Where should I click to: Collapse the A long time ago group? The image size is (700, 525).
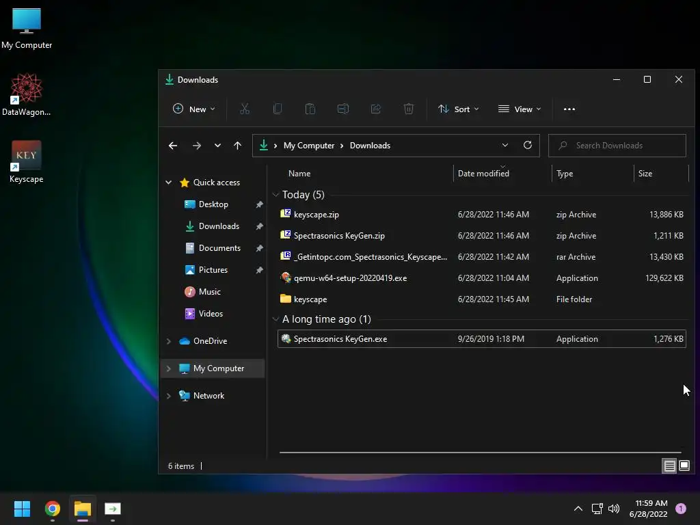click(x=276, y=319)
